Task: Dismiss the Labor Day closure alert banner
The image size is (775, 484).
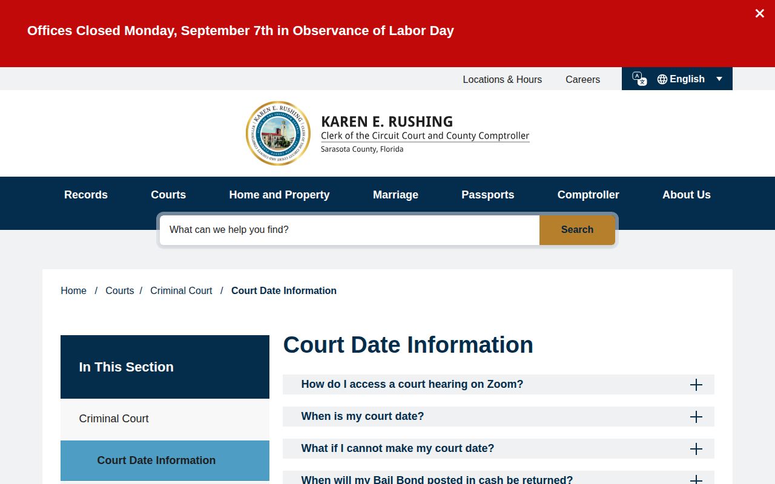Action: (759, 13)
